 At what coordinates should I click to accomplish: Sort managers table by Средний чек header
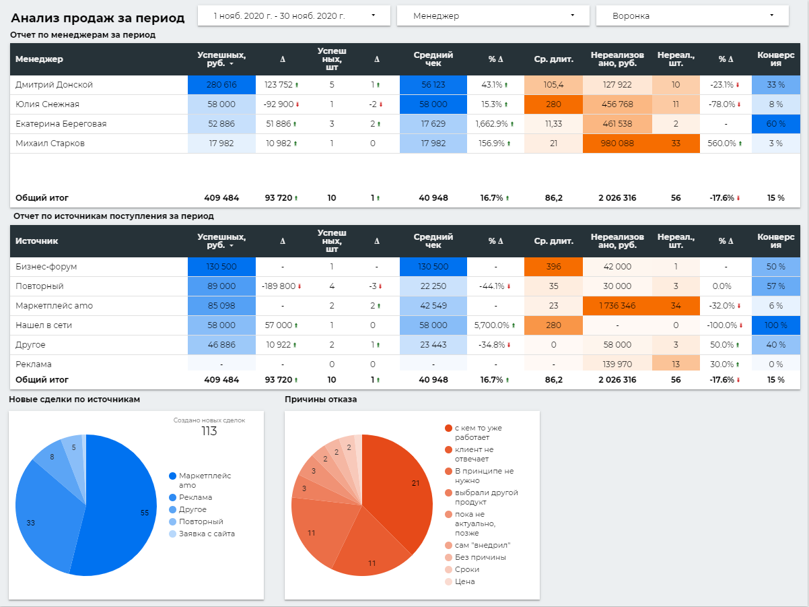click(x=433, y=59)
